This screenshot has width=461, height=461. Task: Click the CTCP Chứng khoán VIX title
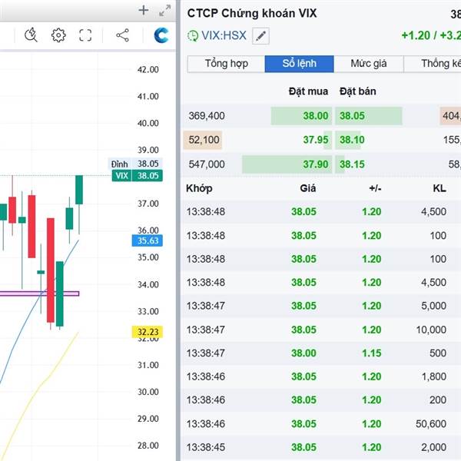point(252,14)
